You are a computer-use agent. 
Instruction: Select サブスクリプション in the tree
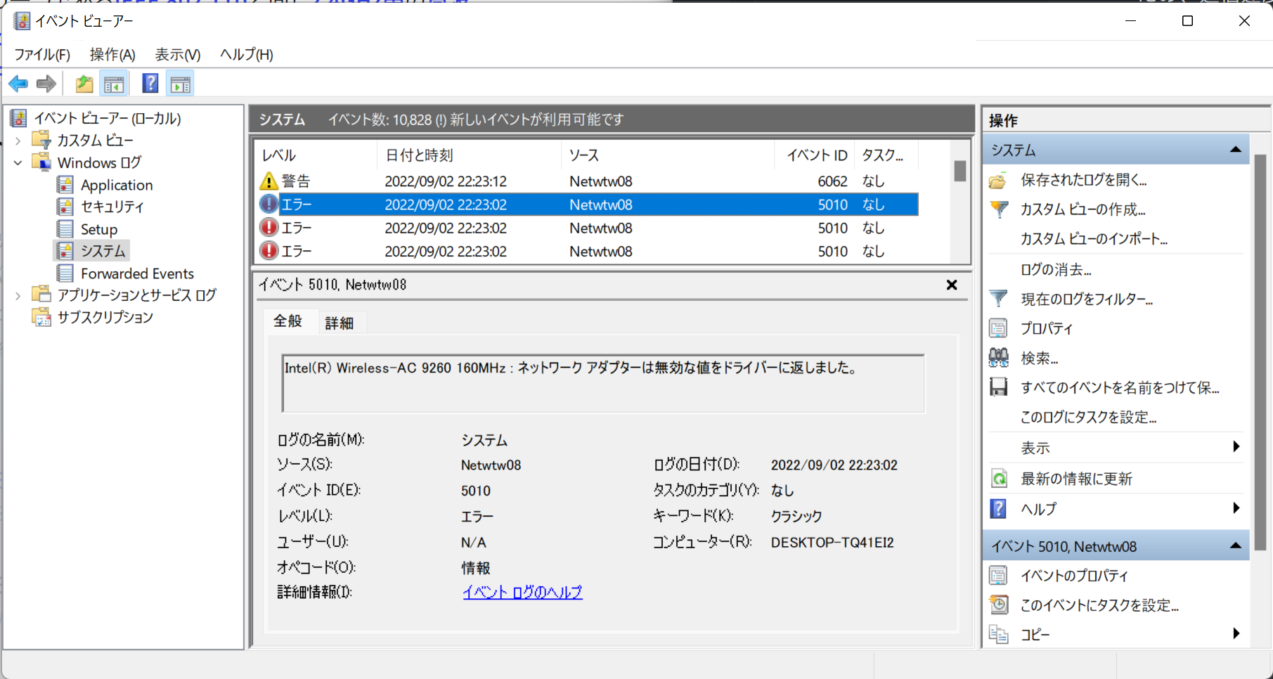[x=105, y=317]
